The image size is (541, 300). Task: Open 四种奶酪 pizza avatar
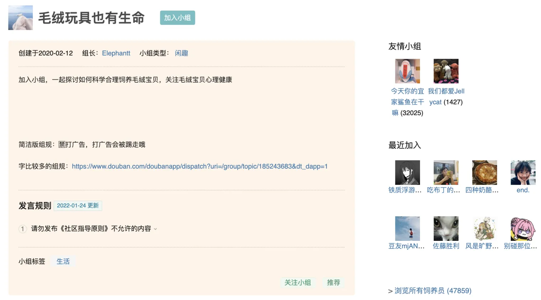pyautogui.click(x=484, y=172)
